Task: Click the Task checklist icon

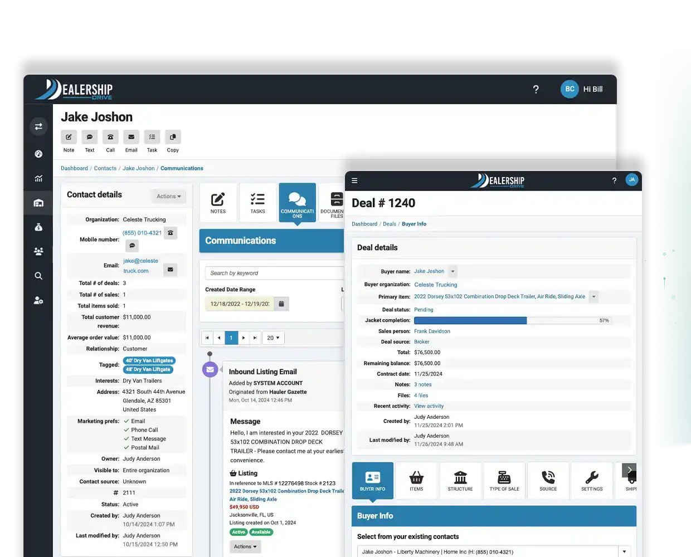Action: (152, 137)
